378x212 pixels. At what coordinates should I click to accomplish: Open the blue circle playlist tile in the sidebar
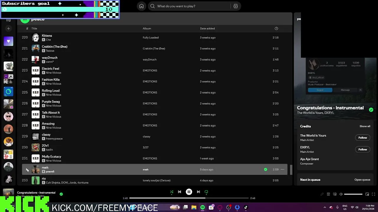tap(9, 92)
